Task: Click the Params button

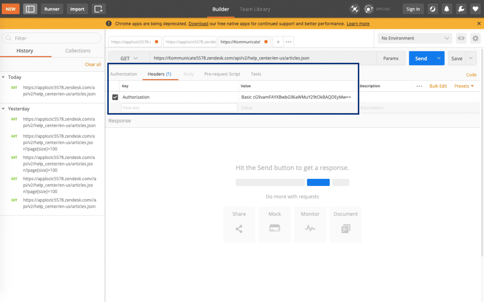Action: tap(391, 58)
